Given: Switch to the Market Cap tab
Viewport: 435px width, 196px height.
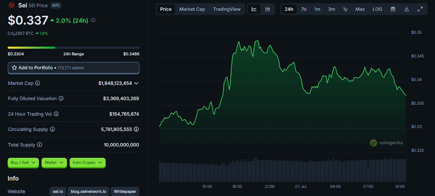Looking at the screenshot, I should [x=192, y=9].
